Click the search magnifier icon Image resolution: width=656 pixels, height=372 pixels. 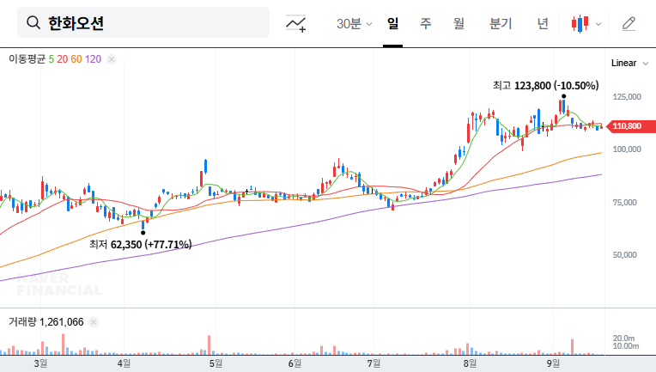click(x=33, y=22)
